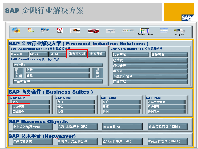Click the 贷款 bar

pyautogui.click(x=58, y=76)
